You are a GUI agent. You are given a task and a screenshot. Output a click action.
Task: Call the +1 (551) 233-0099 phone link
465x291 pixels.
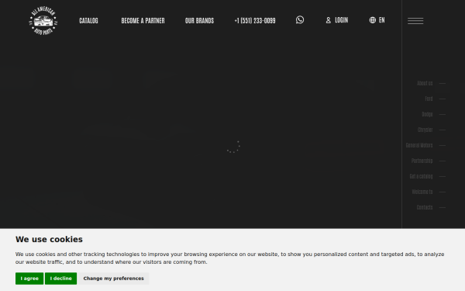(x=255, y=20)
